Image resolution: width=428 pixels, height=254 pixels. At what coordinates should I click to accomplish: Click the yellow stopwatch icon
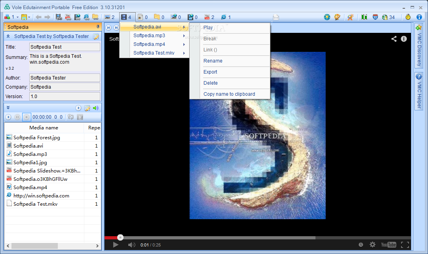[x=408, y=17]
